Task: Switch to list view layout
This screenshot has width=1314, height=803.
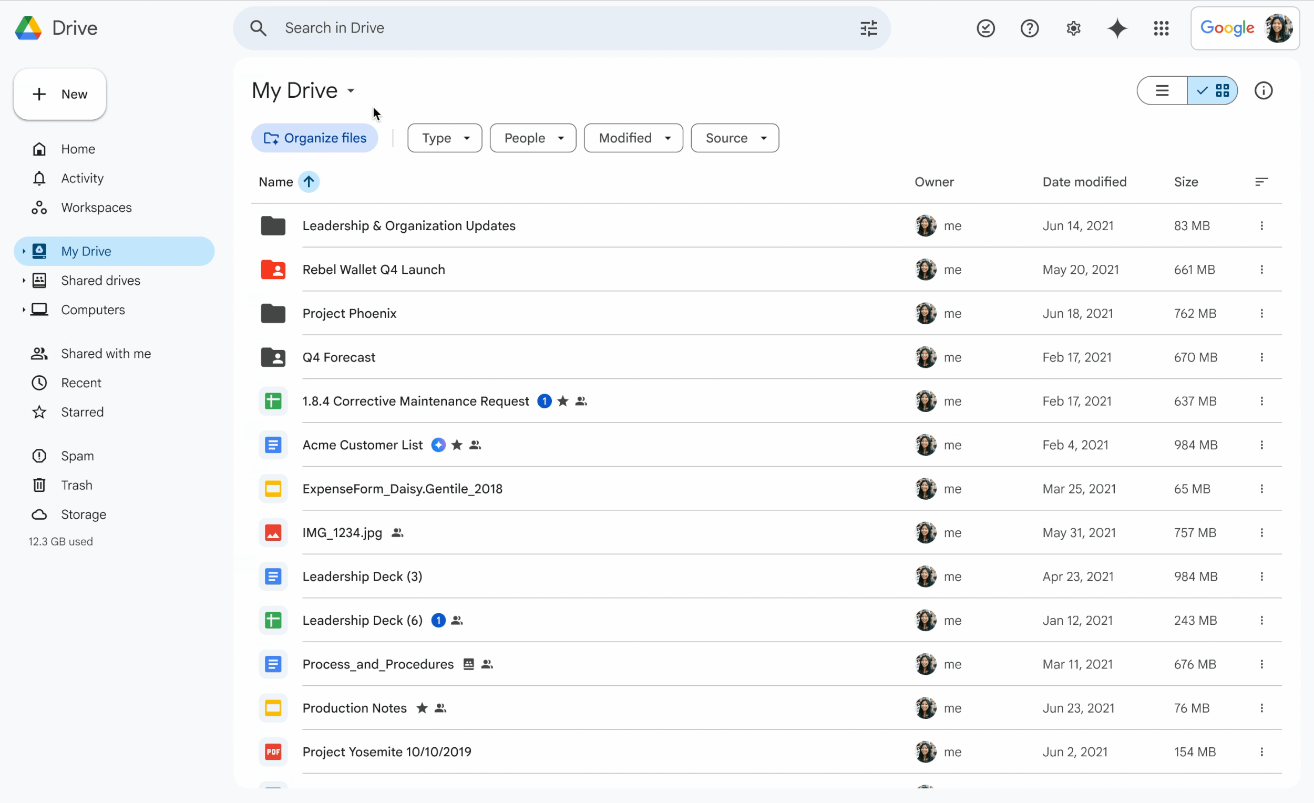Action: [x=1162, y=90]
